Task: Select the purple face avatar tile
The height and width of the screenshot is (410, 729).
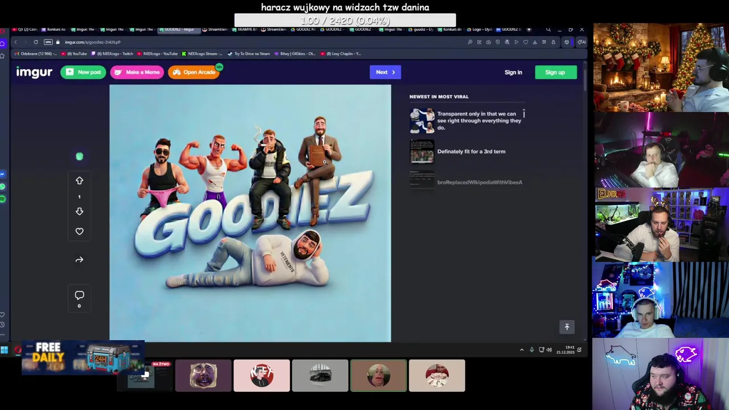Action: 203,376
